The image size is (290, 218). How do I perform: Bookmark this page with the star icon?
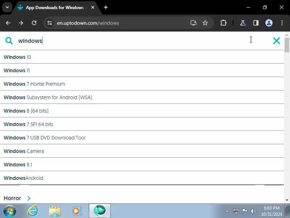[x=205, y=23]
